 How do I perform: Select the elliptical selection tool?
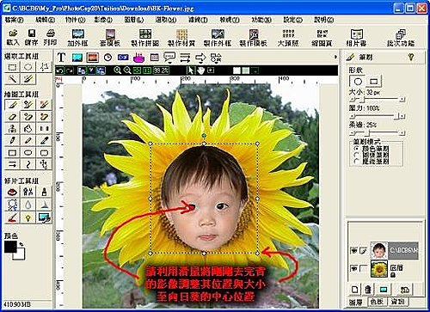tap(28, 67)
